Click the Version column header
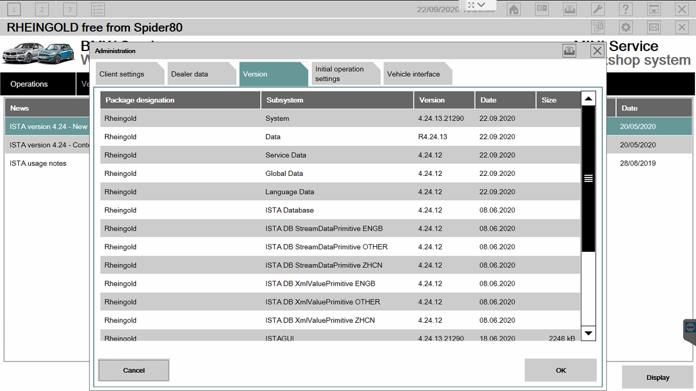The height and width of the screenshot is (391, 696). click(x=445, y=100)
